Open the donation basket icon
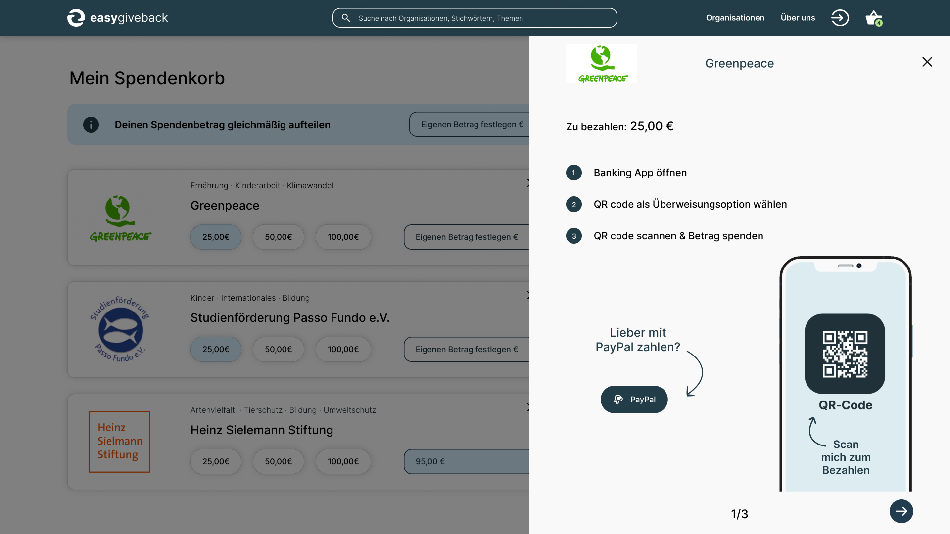Image resolution: width=950 pixels, height=534 pixels. pyautogui.click(x=874, y=18)
